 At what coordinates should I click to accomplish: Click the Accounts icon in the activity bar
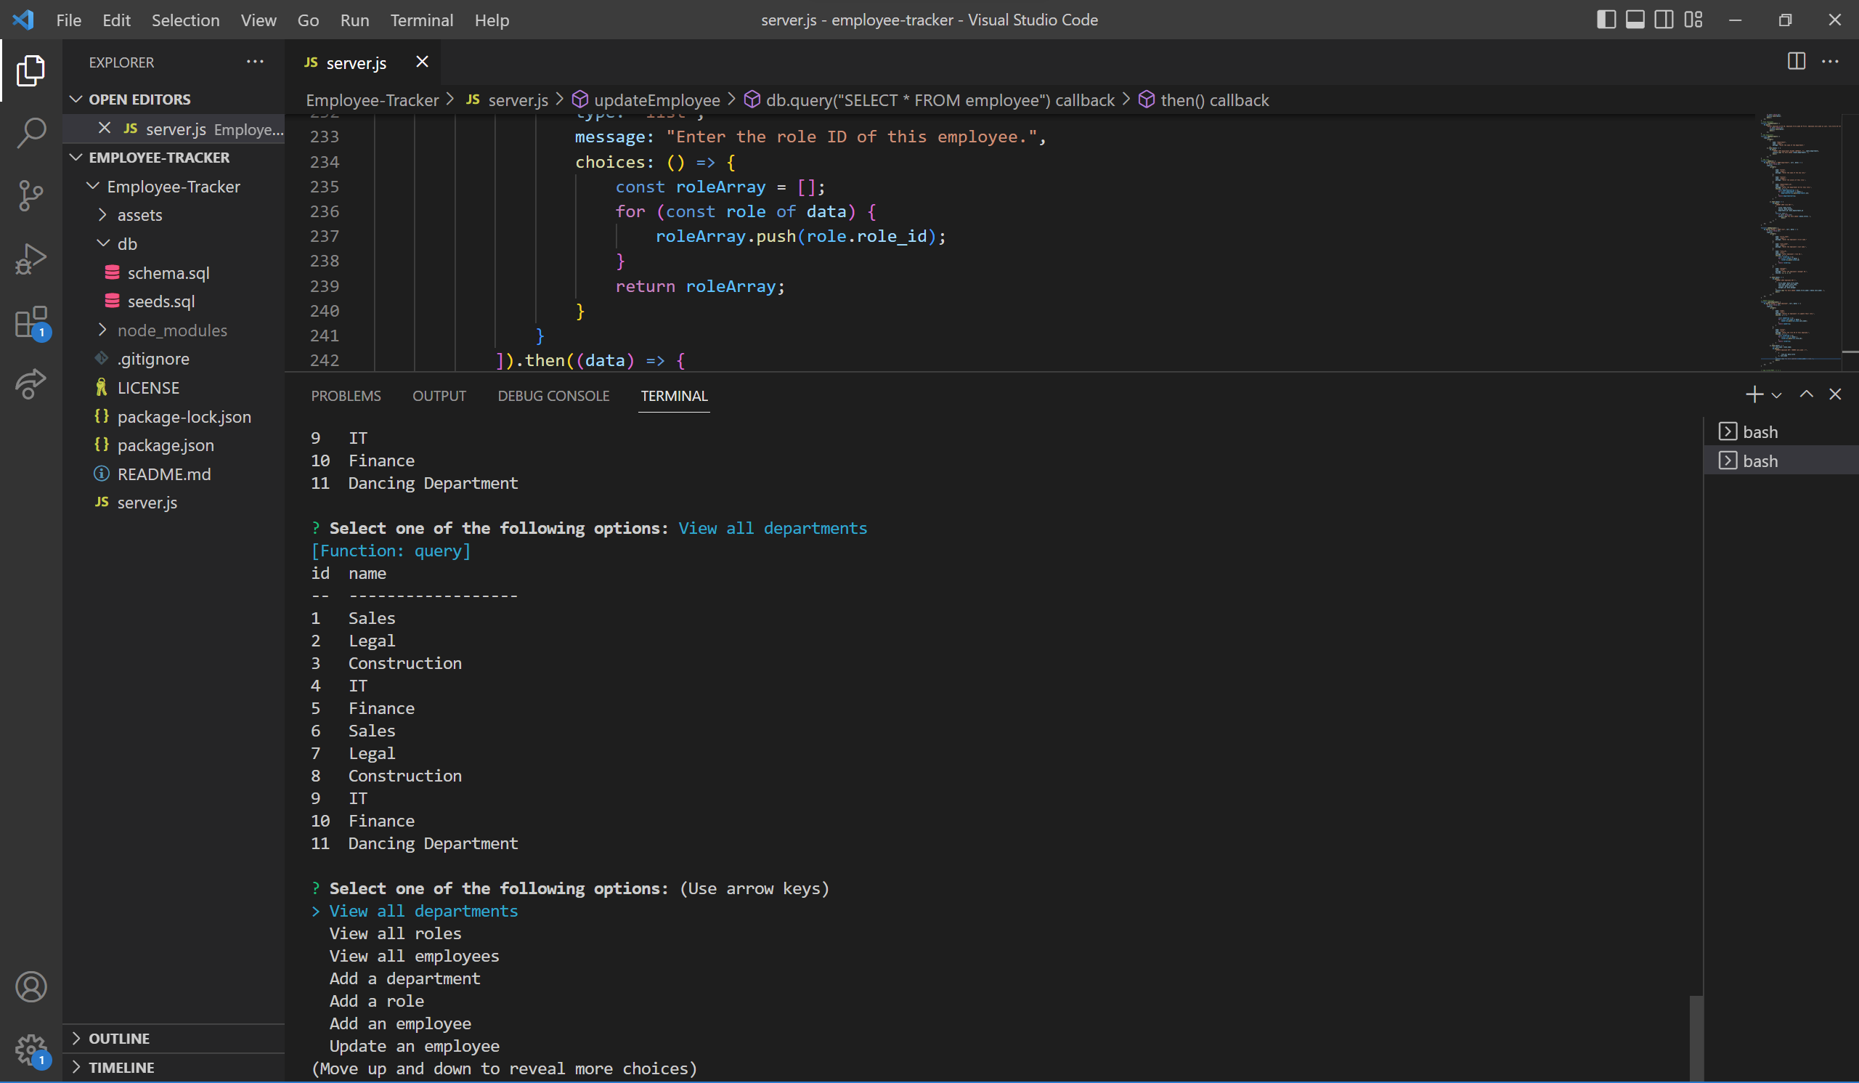[31, 987]
